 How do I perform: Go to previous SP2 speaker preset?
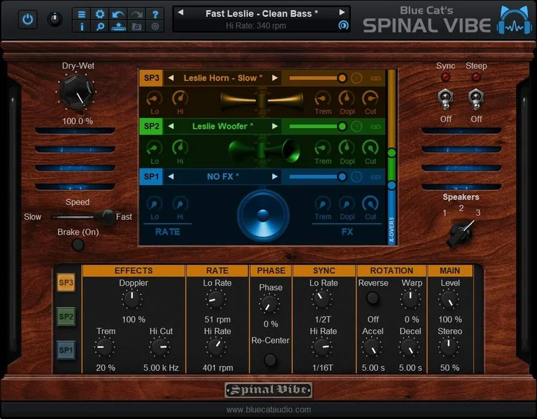[x=170, y=127]
